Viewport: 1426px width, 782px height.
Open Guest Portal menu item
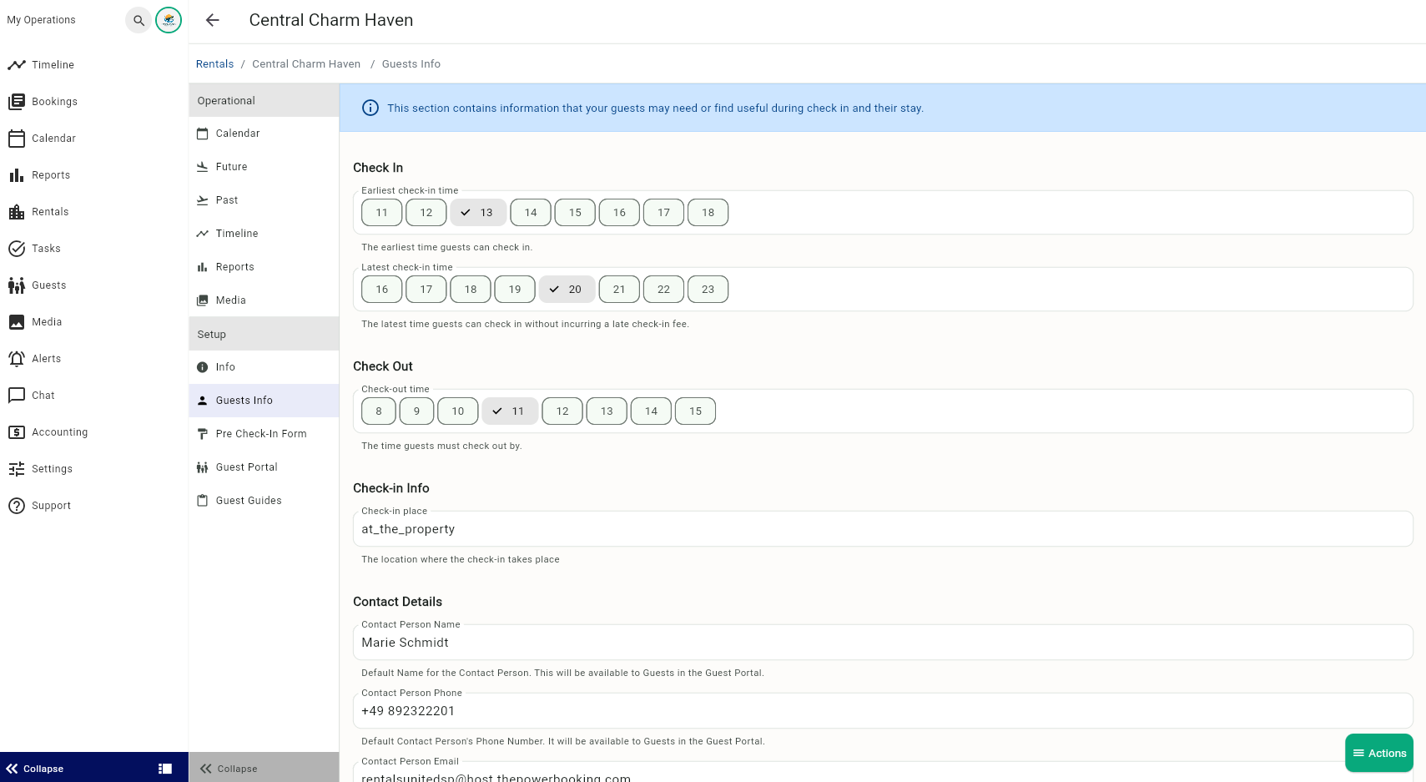264,467
